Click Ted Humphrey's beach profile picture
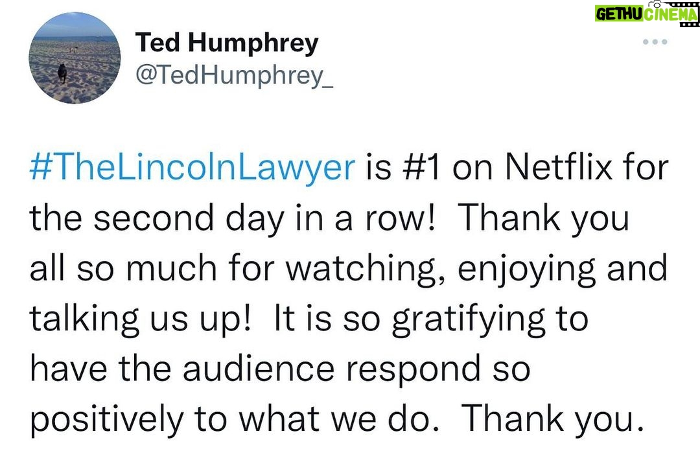 [75, 58]
